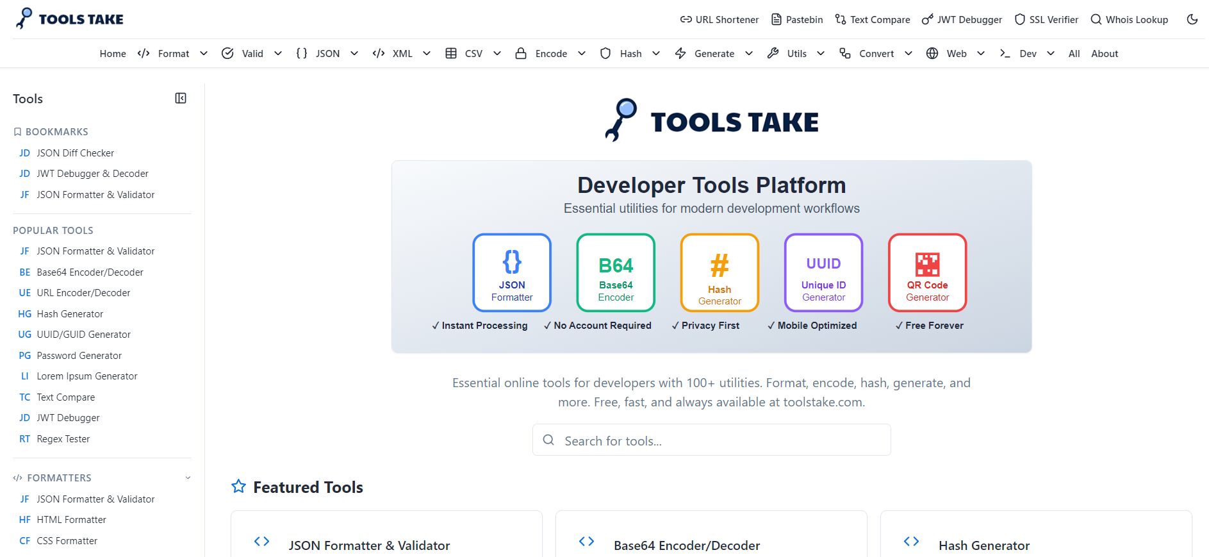Open the B64 Base64 Encoder tile
This screenshot has width=1209, height=557.
coord(616,272)
